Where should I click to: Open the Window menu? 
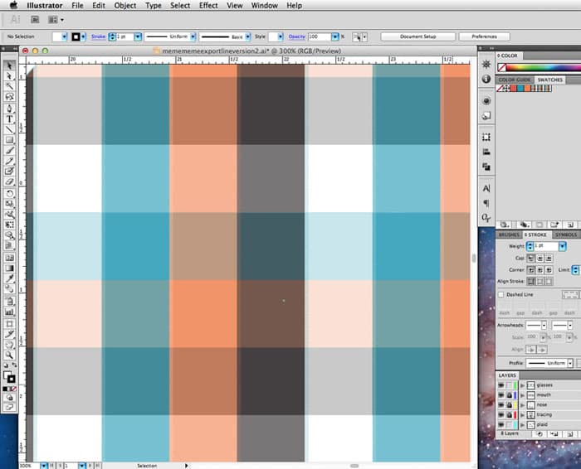click(264, 6)
